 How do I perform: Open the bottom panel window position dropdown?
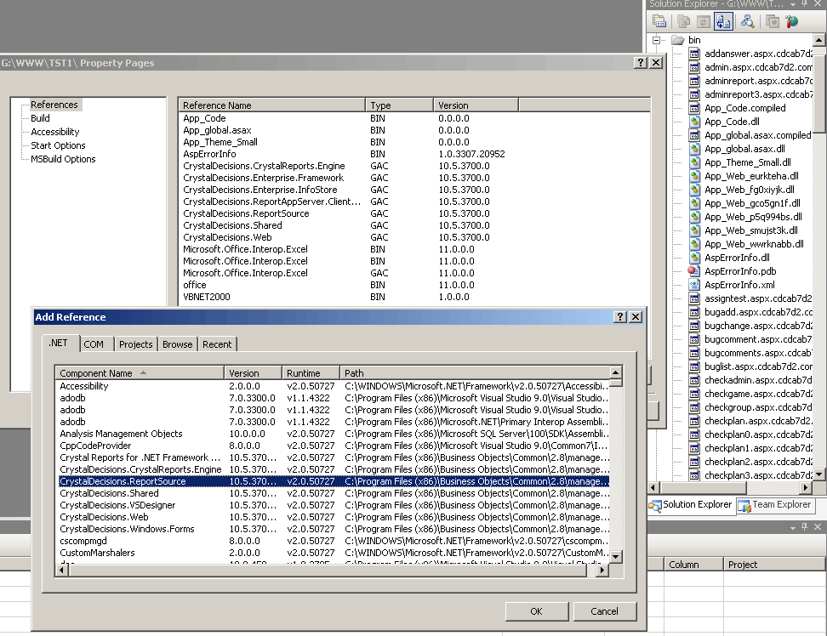[793, 527]
